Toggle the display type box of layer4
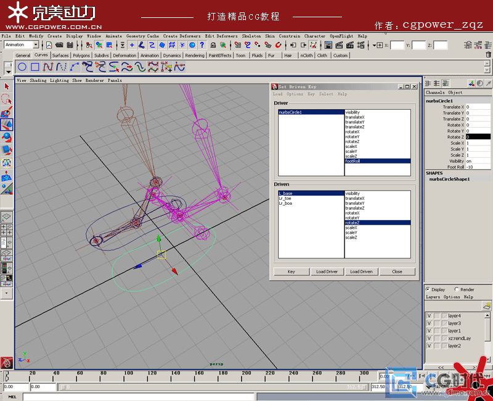This screenshot has width=493, height=401. (437, 316)
